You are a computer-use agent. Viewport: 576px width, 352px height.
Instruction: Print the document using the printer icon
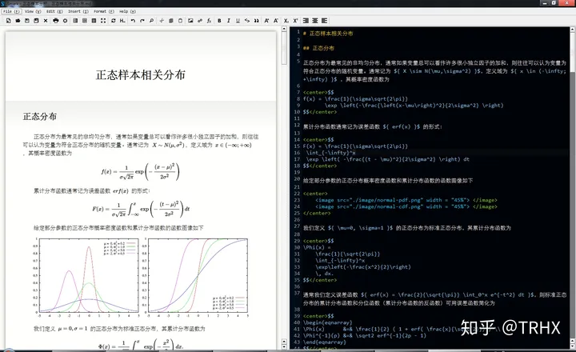click(x=55, y=21)
